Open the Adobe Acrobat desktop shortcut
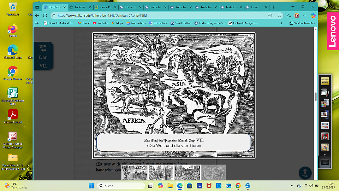 [x=13, y=116]
